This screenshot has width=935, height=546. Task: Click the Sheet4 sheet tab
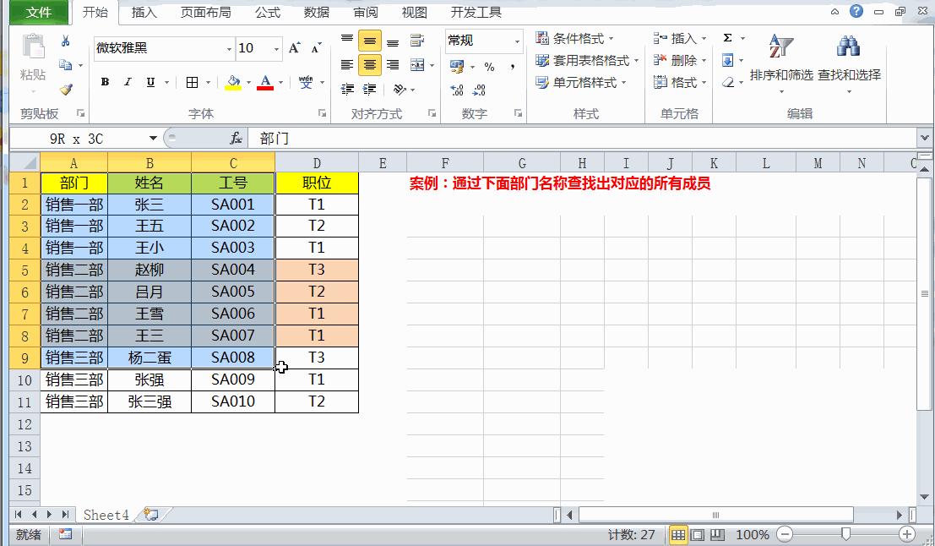[106, 515]
